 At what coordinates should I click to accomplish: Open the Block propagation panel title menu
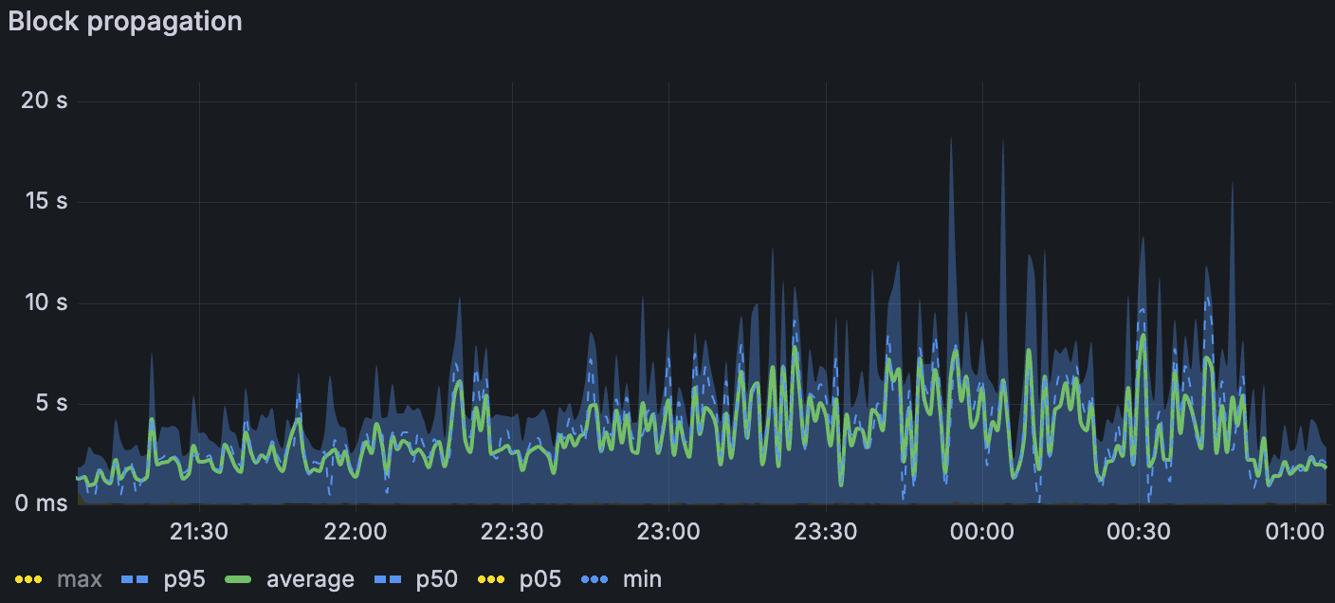[x=125, y=21]
